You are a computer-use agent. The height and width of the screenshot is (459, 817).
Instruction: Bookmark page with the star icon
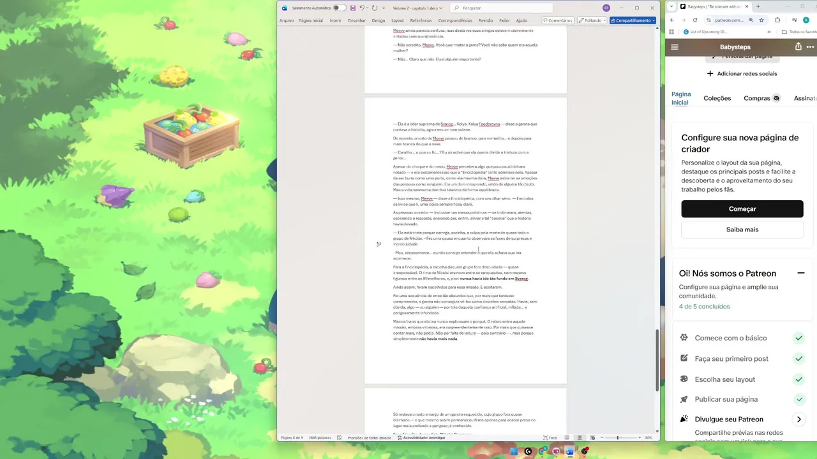click(761, 20)
